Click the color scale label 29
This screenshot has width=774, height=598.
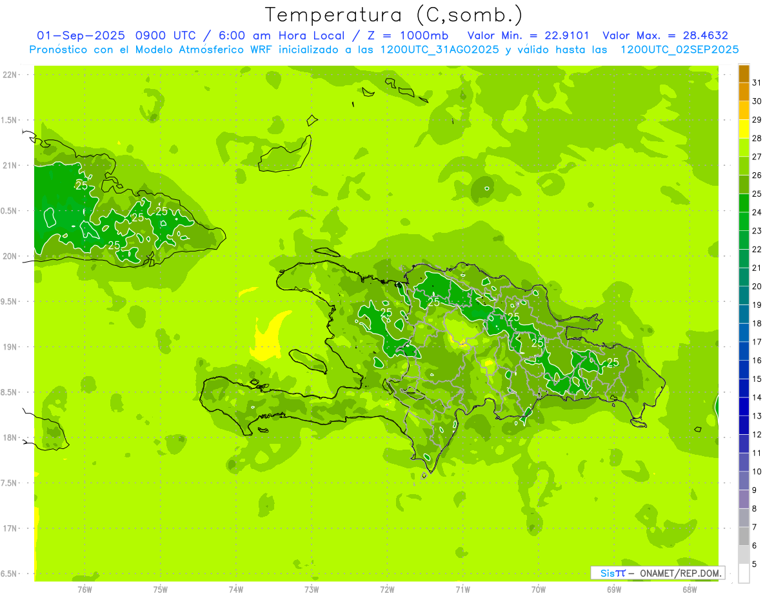pyautogui.click(x=757, y=120)
